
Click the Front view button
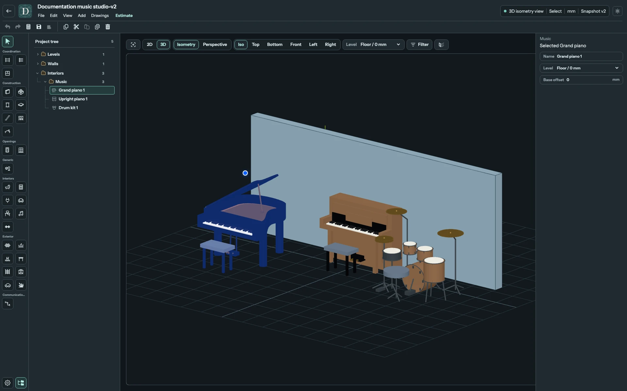point(296,45)
